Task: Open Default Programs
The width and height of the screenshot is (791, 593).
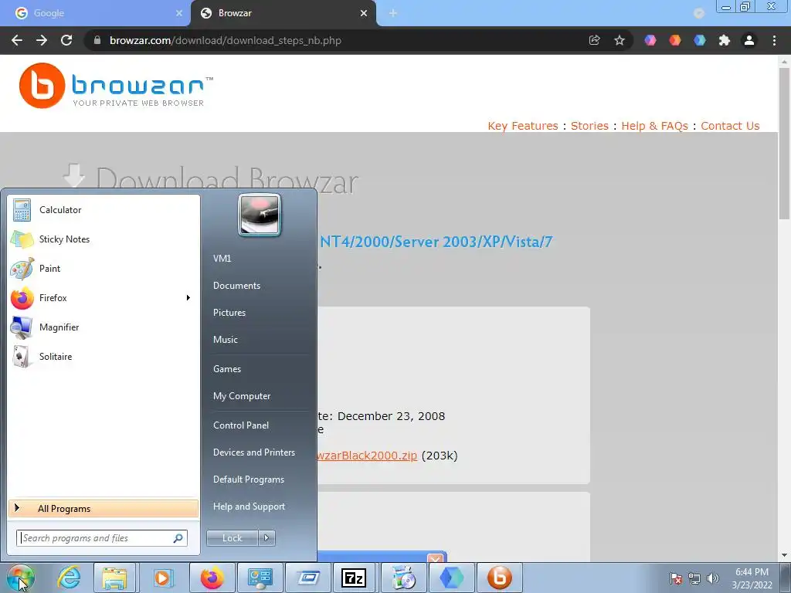Action: (x=249, y=479)
